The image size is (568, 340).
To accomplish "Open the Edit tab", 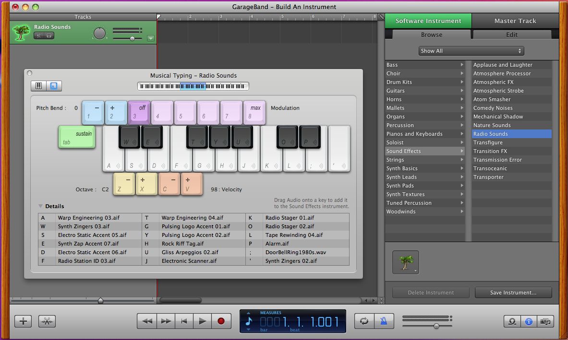I will pyautogui.click(x=512, y=35).
